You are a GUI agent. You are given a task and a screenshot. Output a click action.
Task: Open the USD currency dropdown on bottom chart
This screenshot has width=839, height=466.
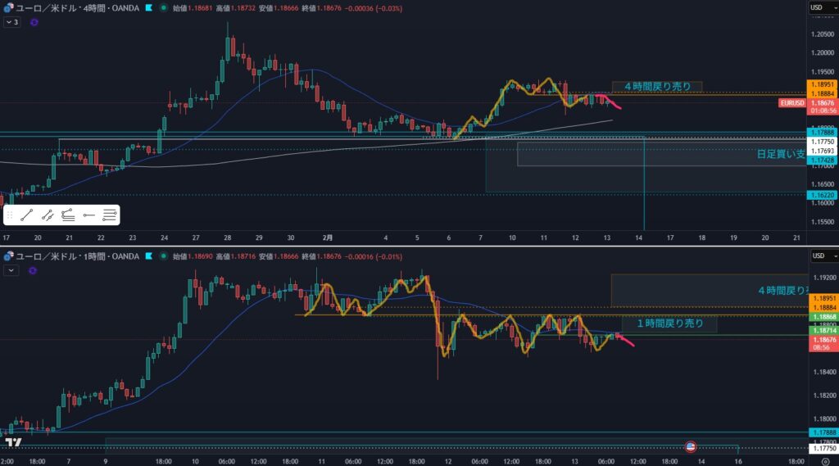pos(816,256)
